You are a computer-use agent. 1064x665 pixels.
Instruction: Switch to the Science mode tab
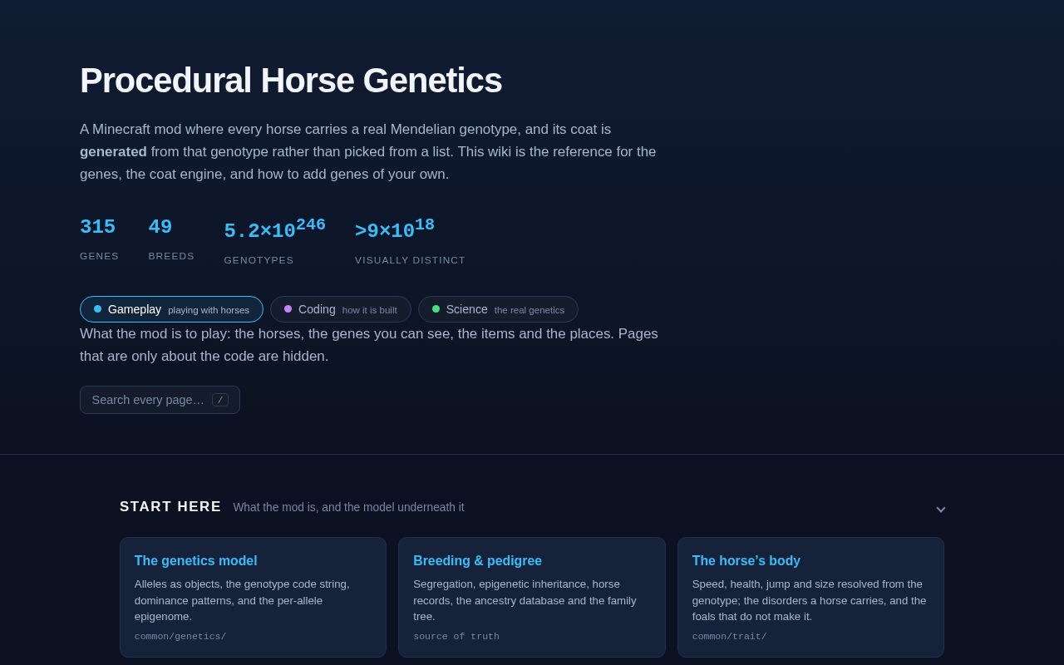pos(498,309)
